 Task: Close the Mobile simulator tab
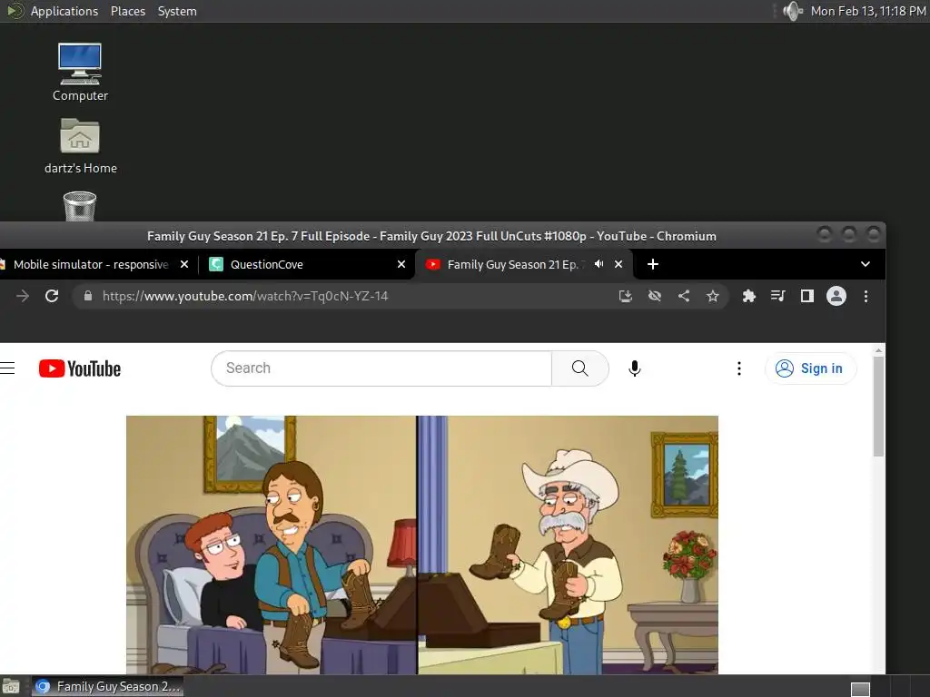tap(184, 264)
